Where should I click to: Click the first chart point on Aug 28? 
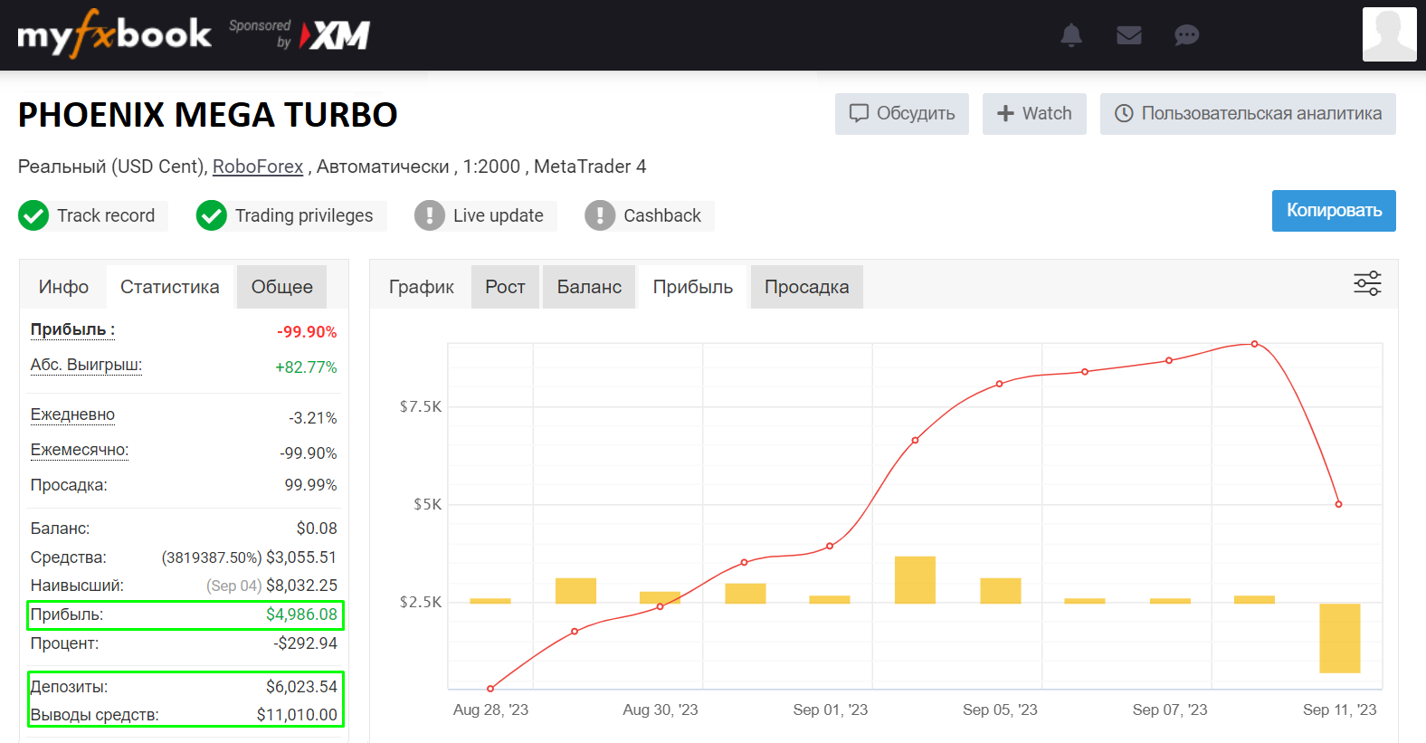[x=490, y=689]
